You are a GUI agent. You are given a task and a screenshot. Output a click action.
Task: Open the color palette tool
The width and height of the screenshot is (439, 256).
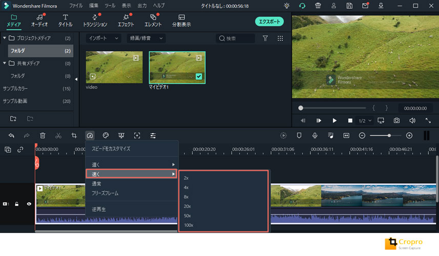[106, 136]
